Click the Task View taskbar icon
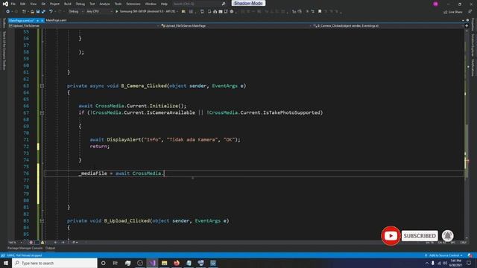477x268 pixels. coord(116,263)
